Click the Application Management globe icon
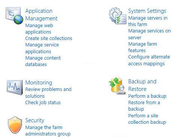Viewport: 173px width, 137px height. (14, 16)
